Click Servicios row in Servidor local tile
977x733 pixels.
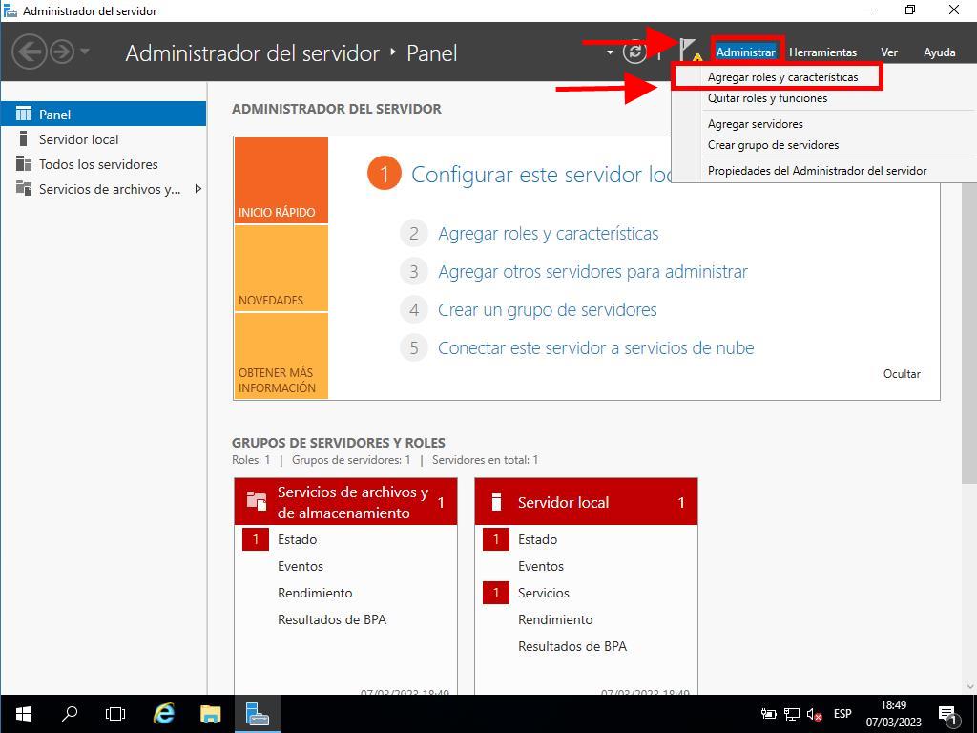coord(544,593)
